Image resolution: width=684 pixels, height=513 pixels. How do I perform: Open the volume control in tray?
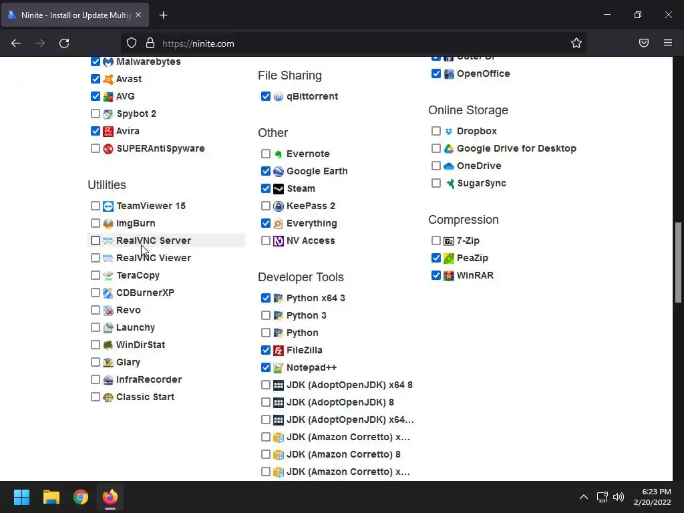[x=619, y=497]
